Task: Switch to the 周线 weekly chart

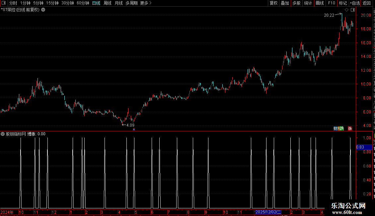Action: coord(108,3)
